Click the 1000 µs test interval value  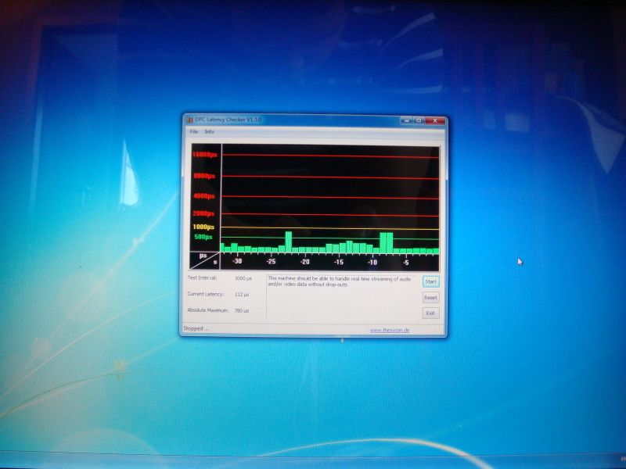(x=243, y=278)
